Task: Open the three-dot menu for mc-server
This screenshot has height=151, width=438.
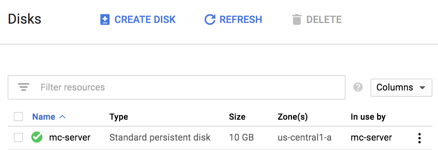Action: pyautogui.click(x=420, y=138)
